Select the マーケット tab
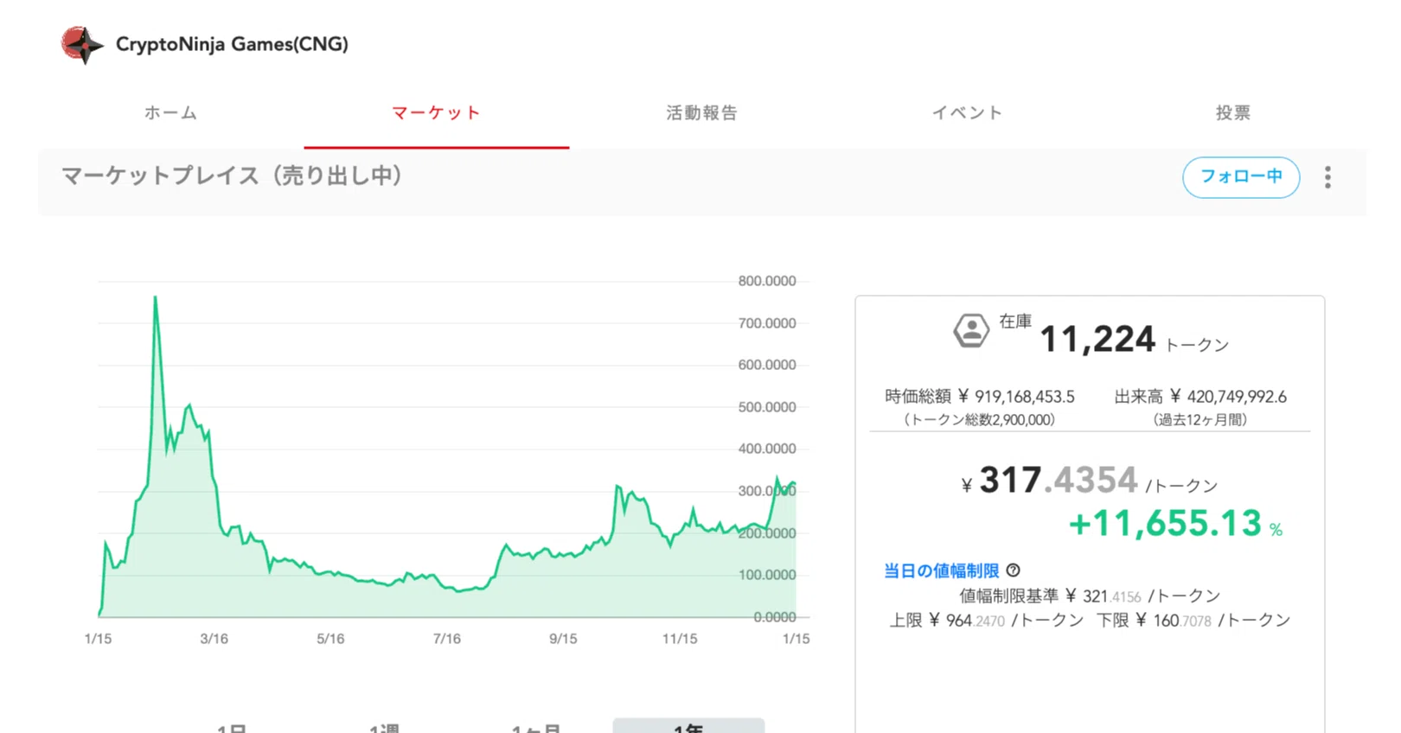 pos(436,113)
